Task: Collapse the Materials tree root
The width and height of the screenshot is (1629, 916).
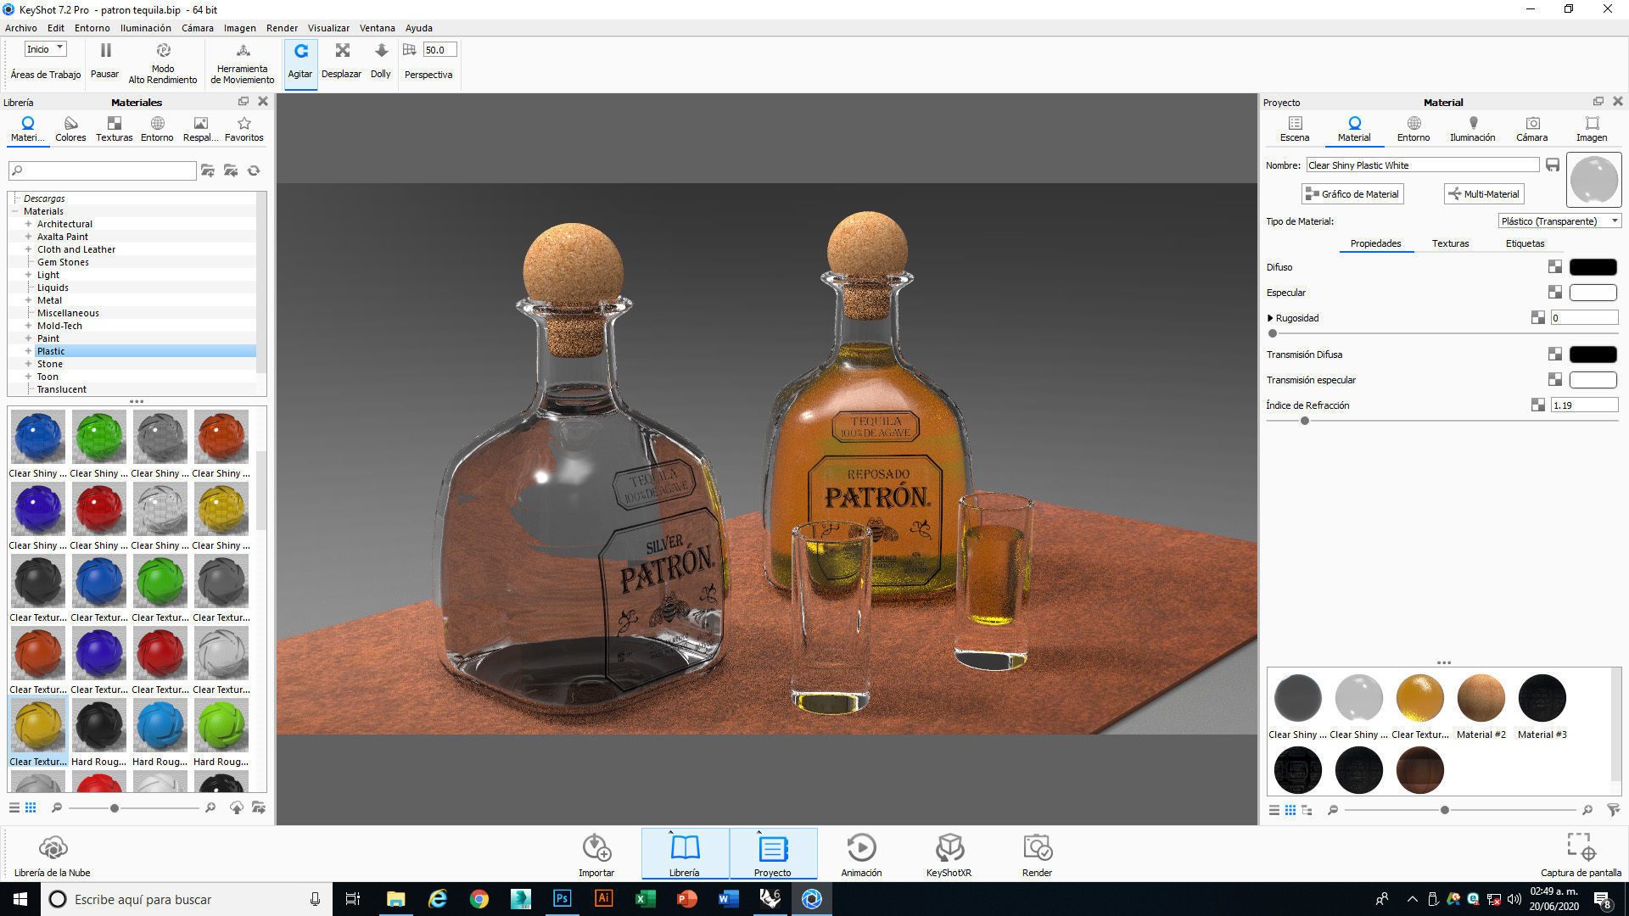Action: (x=15, y=211)
